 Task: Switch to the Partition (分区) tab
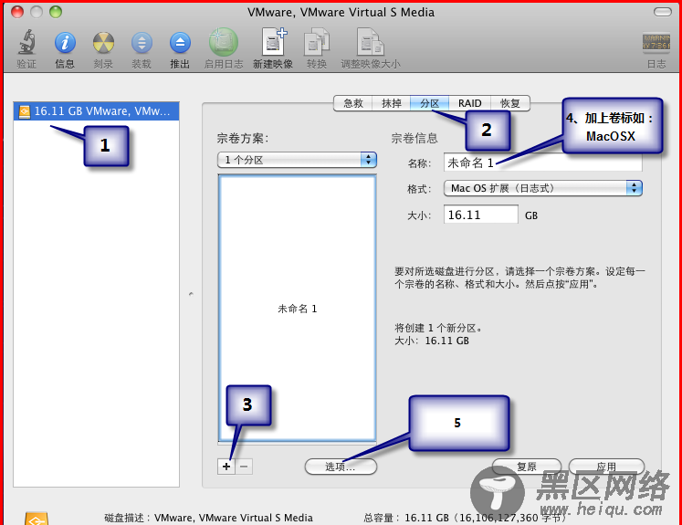tap(429, 103)
